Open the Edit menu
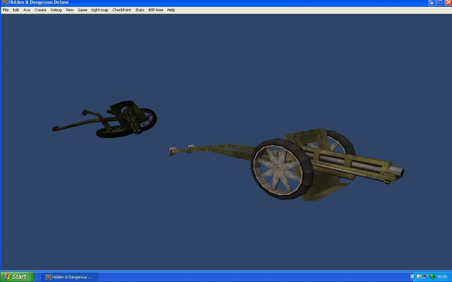The width and height of the screenshot is (452, 282). [16, 10]
